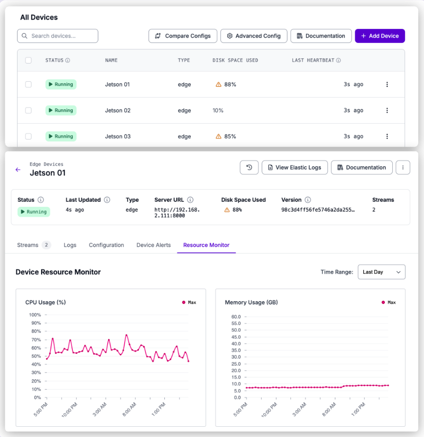Click the Status column info icon
424x437 pixels.
67,61
